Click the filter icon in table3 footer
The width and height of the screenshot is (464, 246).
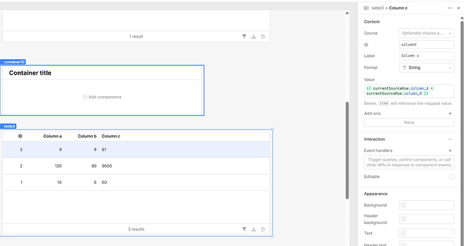click(x=244, y=229)
